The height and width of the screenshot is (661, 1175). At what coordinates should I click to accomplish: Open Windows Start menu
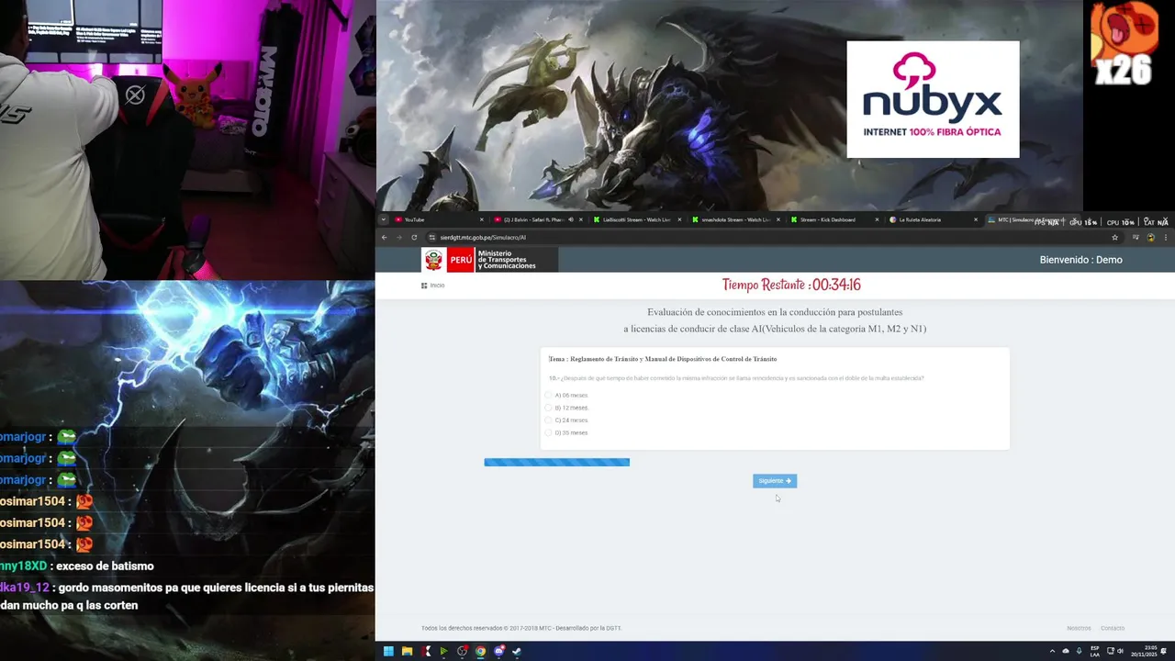click(x=388, y=652)
